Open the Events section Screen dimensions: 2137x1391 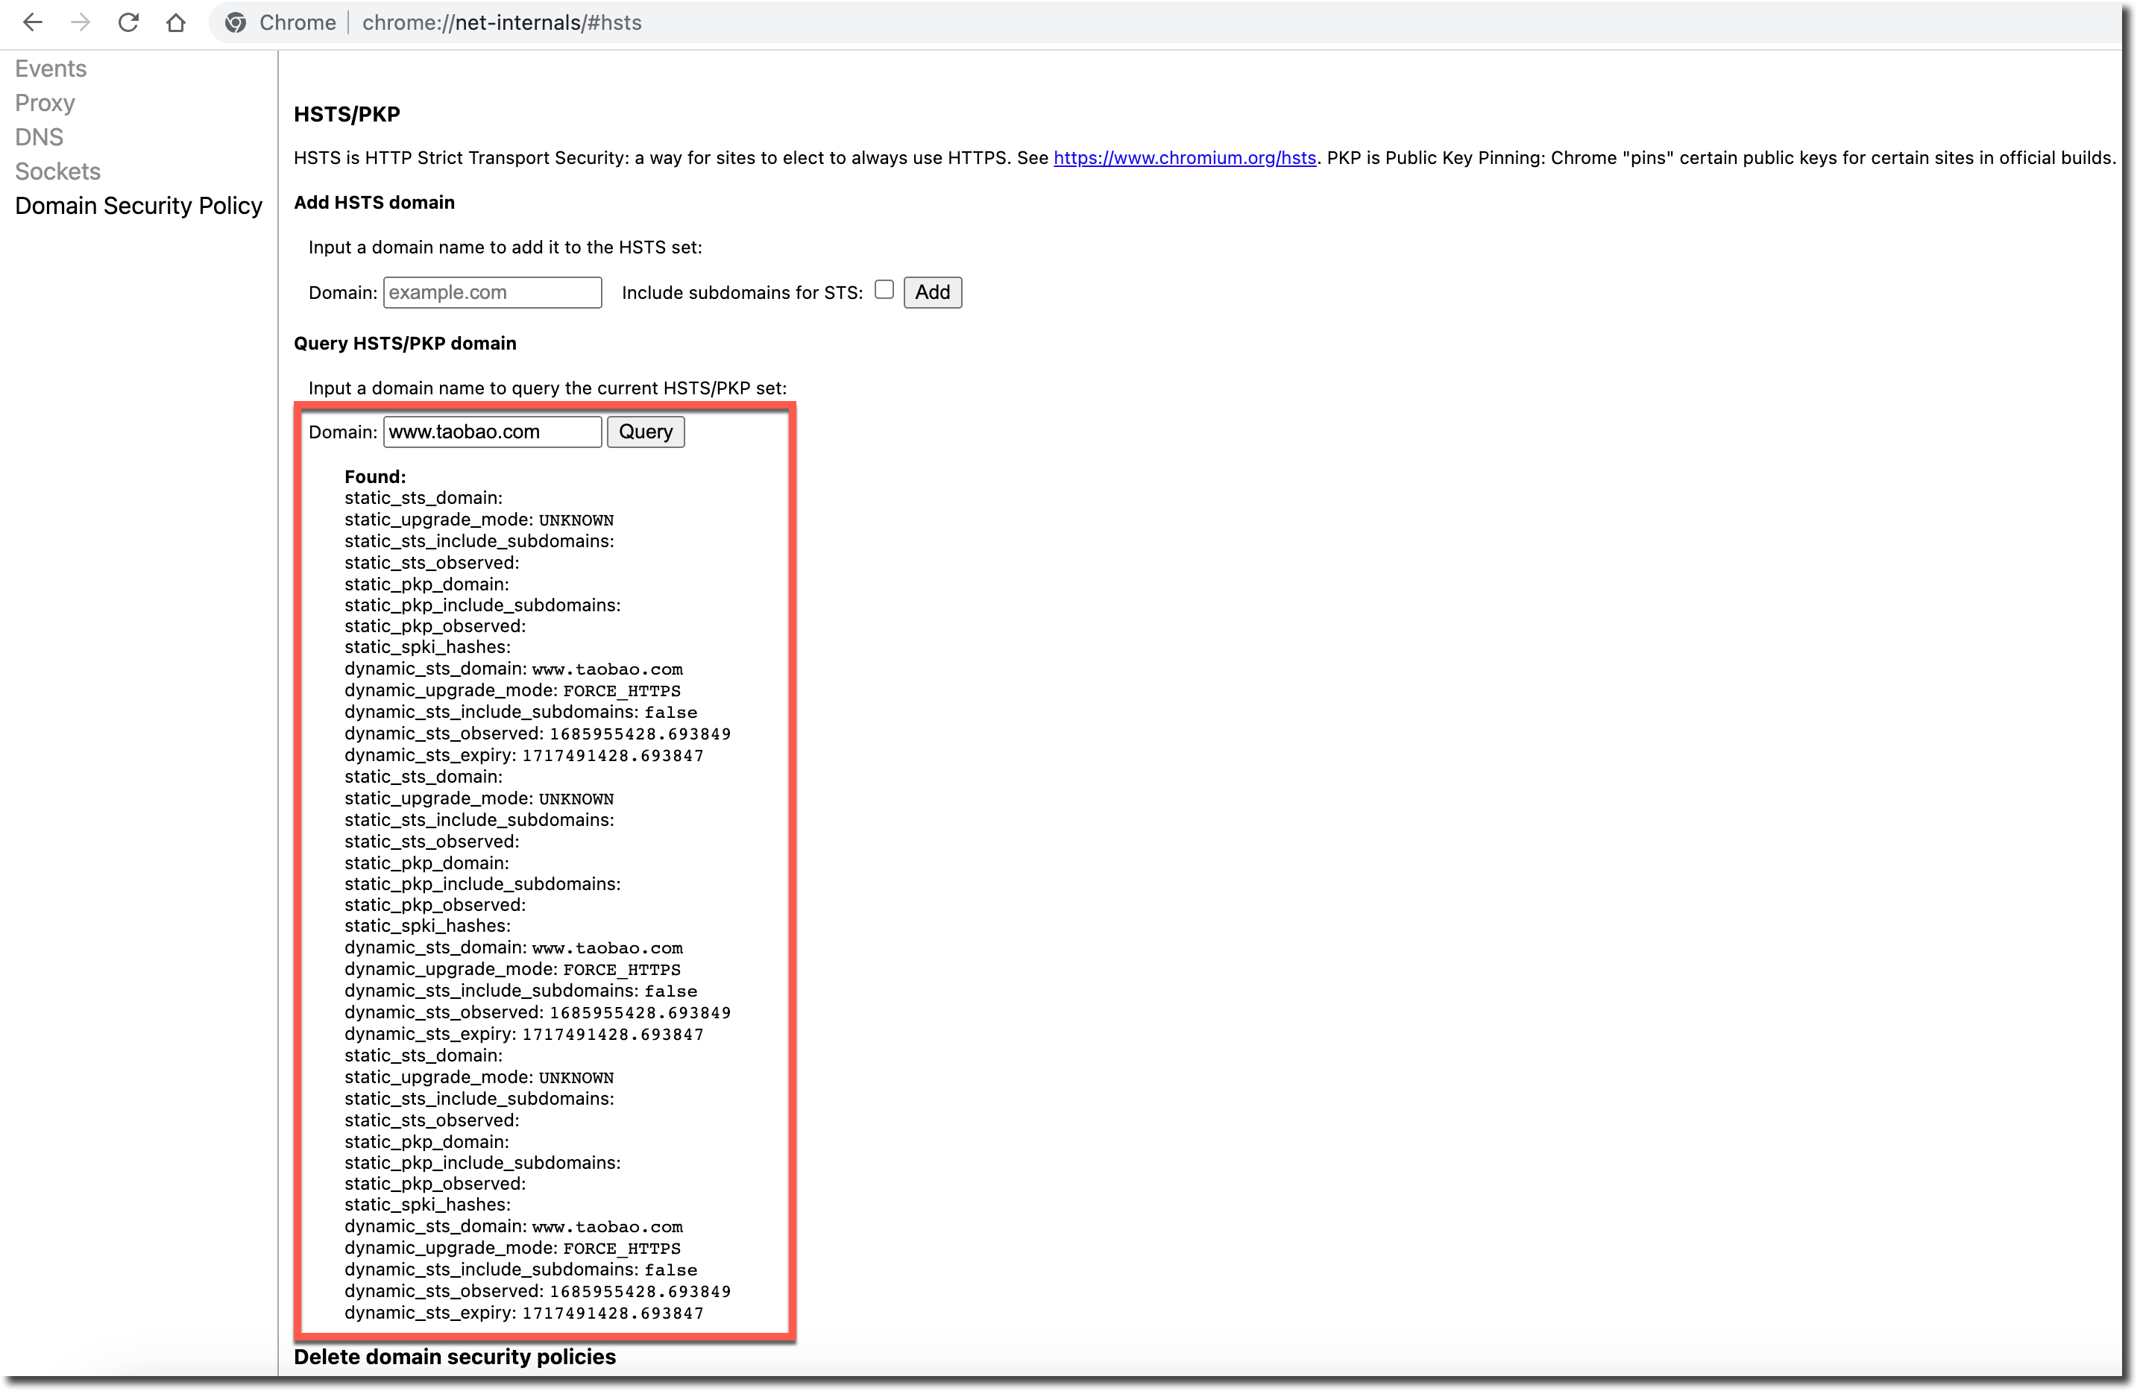[50, 68]
